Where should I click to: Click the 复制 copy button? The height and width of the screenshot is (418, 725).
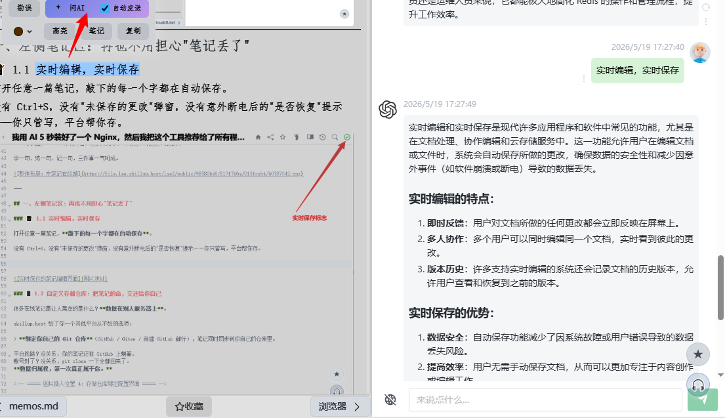(x=133, y=31)
